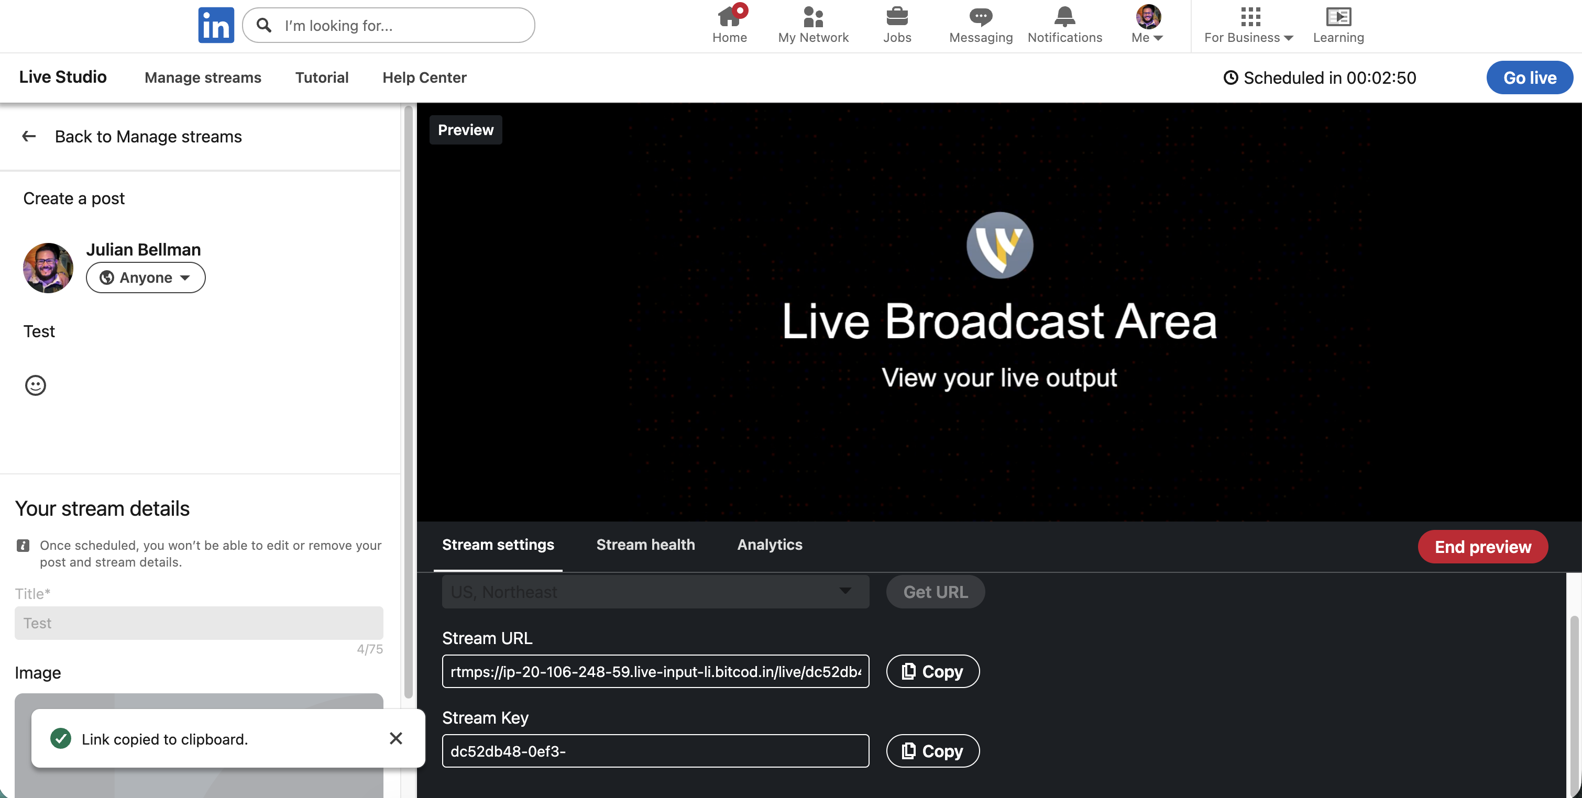
Task: Click the Live Studio heading
Action: click(63, 77)
